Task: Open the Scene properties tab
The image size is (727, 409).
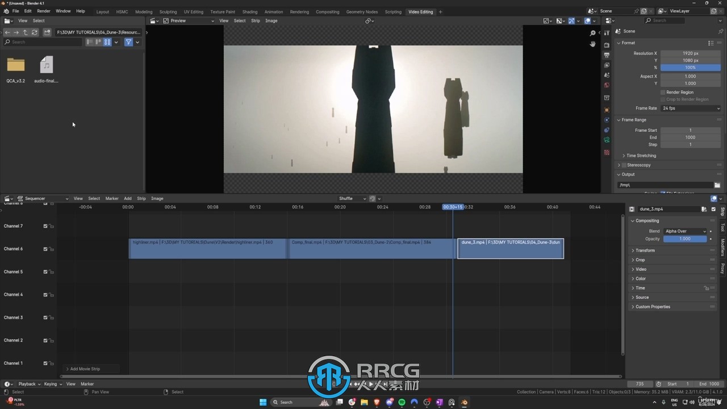Action: (x=607, y=75)
